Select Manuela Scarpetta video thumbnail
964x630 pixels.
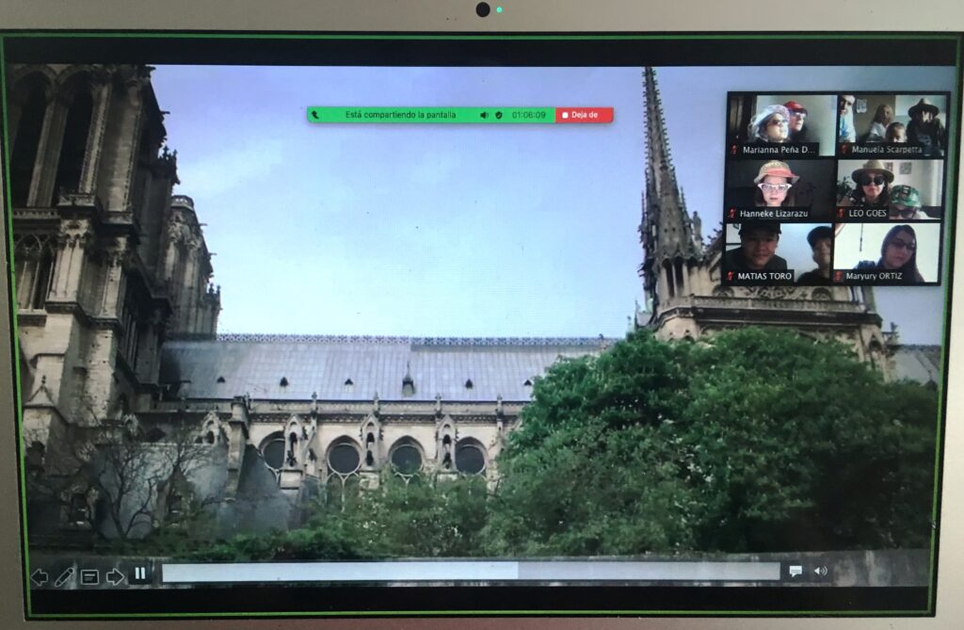click(891, 125)
